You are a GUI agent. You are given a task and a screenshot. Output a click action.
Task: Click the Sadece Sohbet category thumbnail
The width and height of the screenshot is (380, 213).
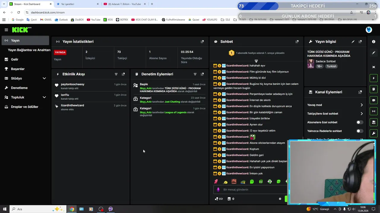point(311,64)
